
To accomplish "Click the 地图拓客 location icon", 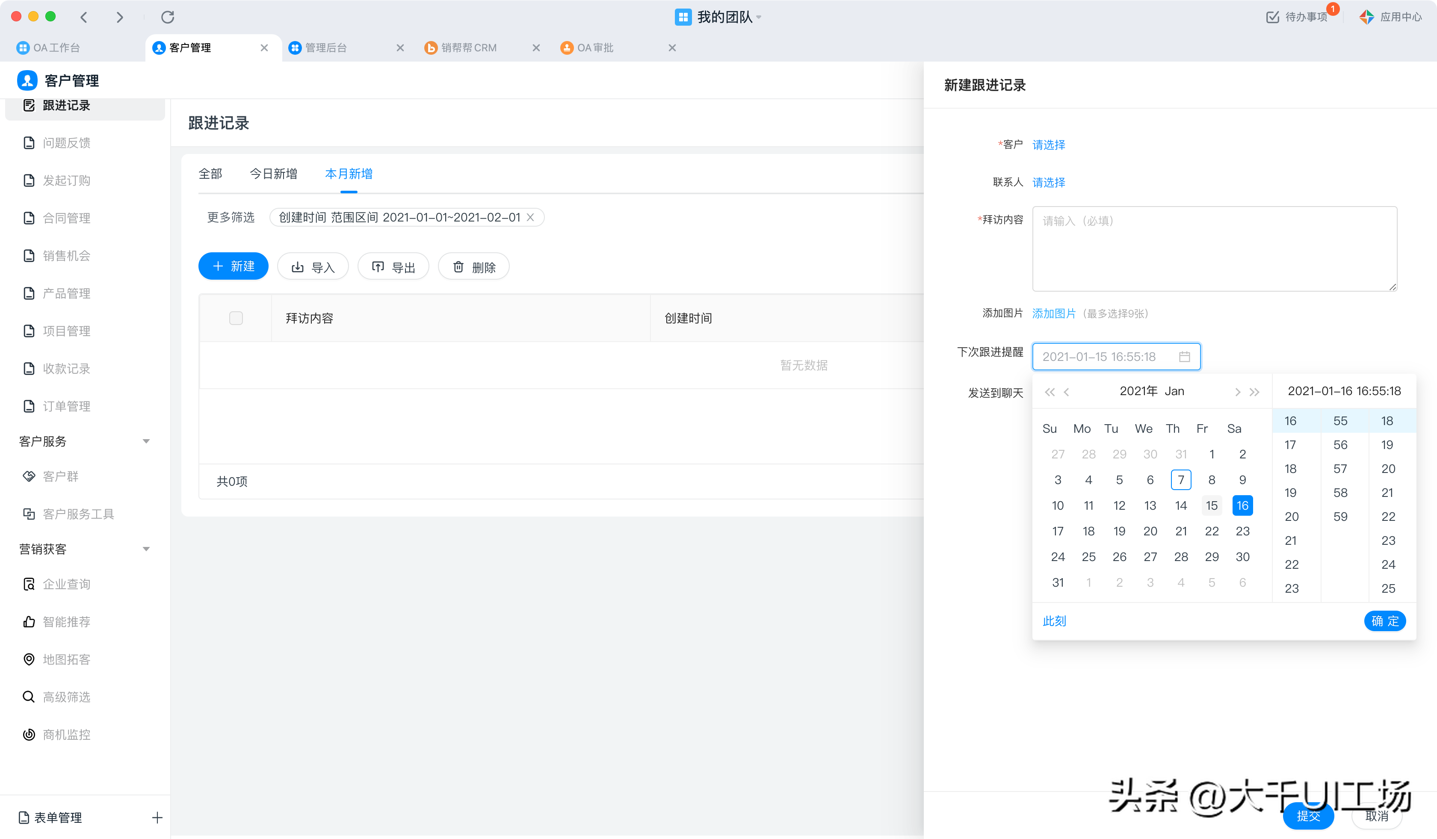I will click(29, 659).
